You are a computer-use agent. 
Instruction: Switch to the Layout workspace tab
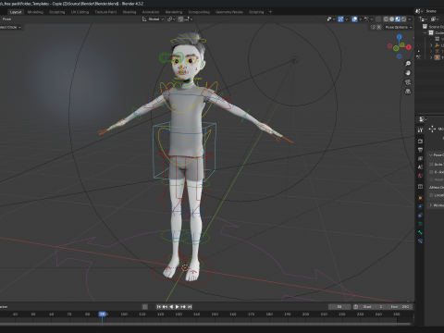[x=16, y=12]
